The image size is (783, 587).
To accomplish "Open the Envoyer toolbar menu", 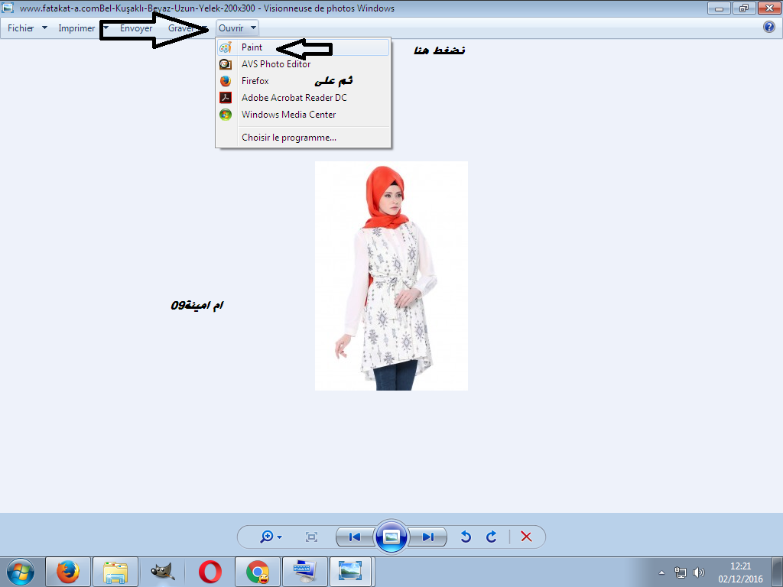I will [x=136, y=28].
